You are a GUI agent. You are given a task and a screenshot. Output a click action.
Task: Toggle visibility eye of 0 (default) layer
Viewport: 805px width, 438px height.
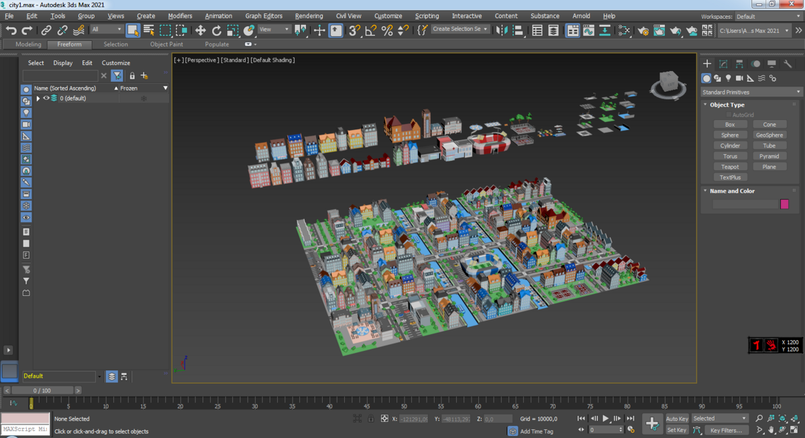46,98
